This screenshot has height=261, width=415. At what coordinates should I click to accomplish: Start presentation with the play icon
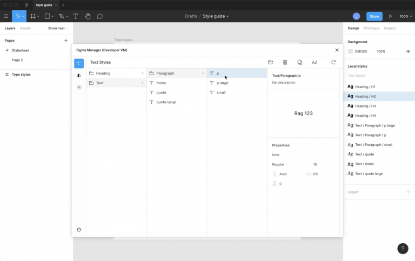pyautogui.click(x=390, y=16)
